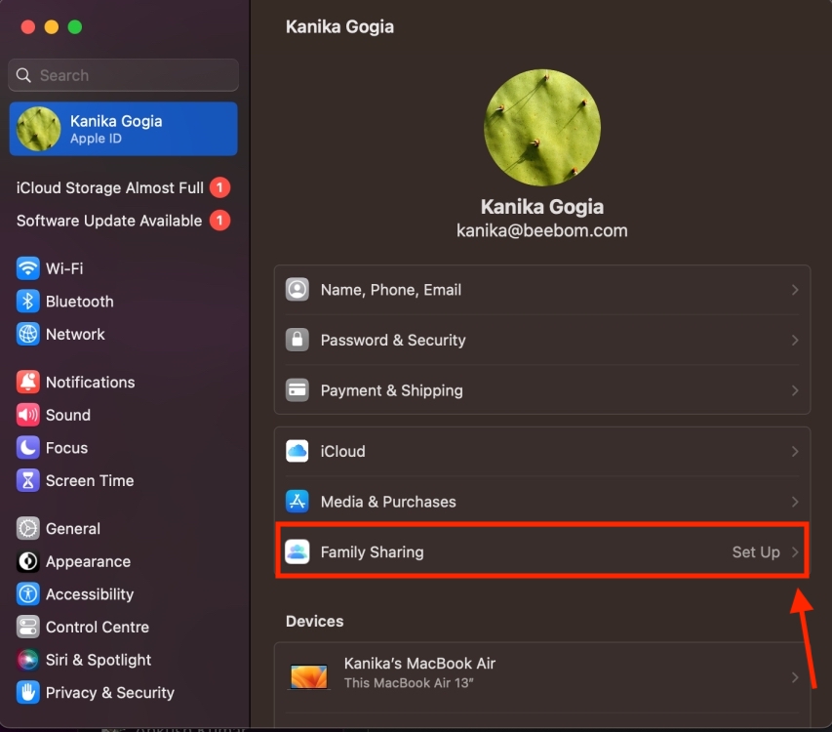Click the Screen Time hourglass icon
The width and height of the screenshot is (832, 732).
point(27,481)
